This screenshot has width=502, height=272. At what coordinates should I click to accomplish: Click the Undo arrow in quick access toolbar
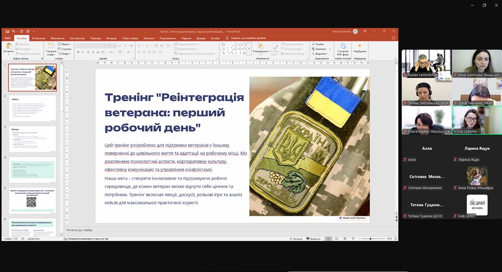tap(13, 31)
